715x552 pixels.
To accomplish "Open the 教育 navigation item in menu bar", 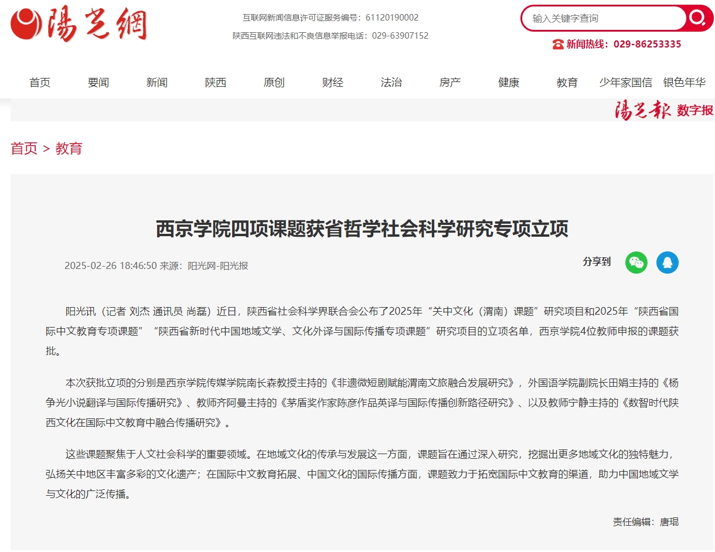I will [567, 83].
